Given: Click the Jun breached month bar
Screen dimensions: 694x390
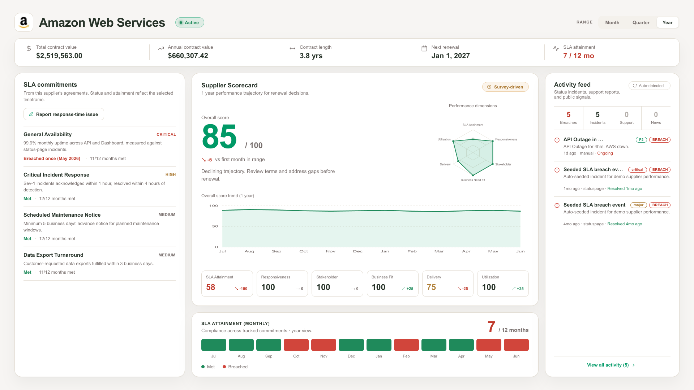Looking at the screenshot, I should (x=516, y=345).
